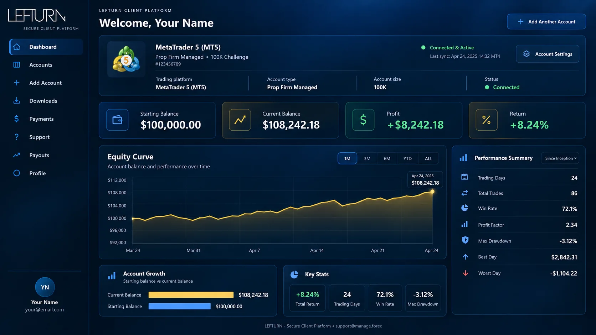The height and width of the screenshot is (335, 596).
Task: Click the shield icon next to Max Drawdown
Action: 465,240
